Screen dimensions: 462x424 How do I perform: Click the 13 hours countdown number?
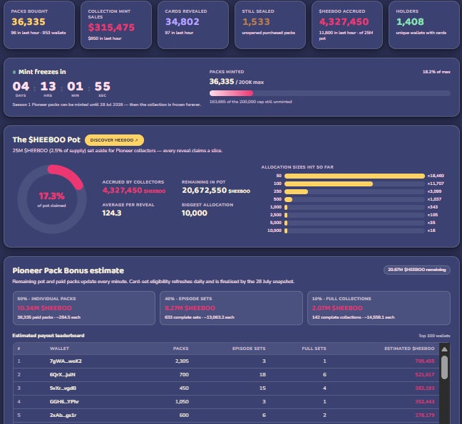pos(48,87)
